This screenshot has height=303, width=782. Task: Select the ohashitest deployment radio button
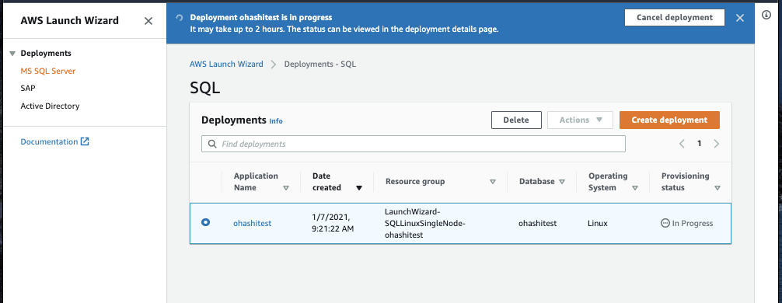205,223
